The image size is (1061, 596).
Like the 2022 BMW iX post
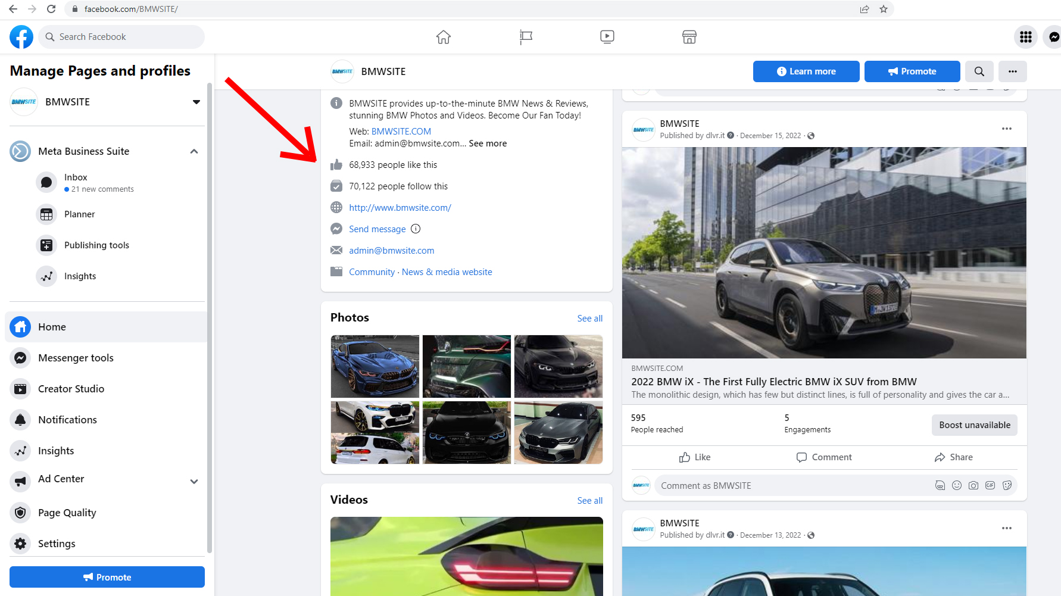[x=695, y=457]
